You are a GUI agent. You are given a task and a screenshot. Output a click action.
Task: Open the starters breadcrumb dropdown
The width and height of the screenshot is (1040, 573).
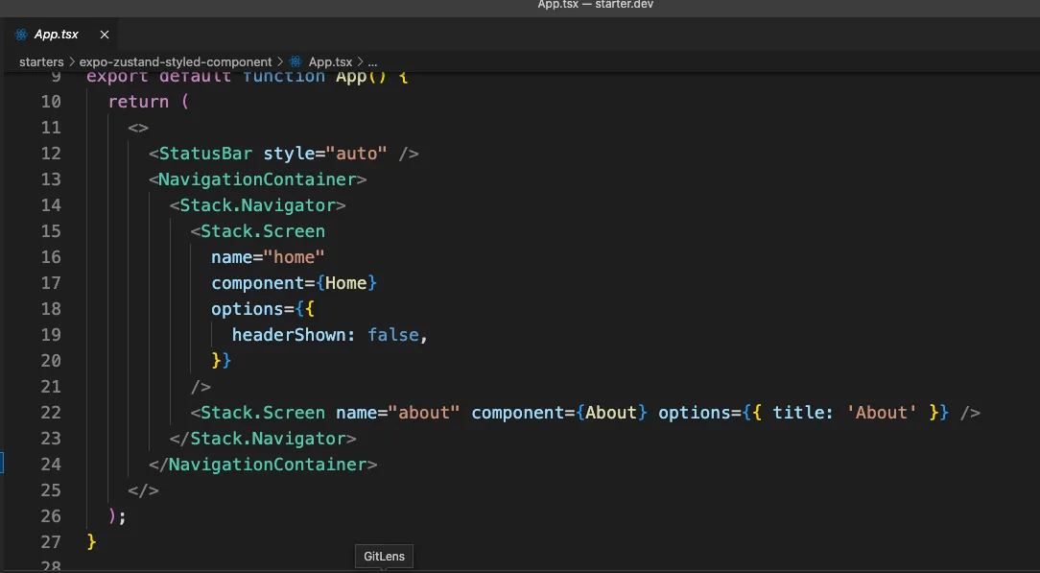click(x=44, y=60)
